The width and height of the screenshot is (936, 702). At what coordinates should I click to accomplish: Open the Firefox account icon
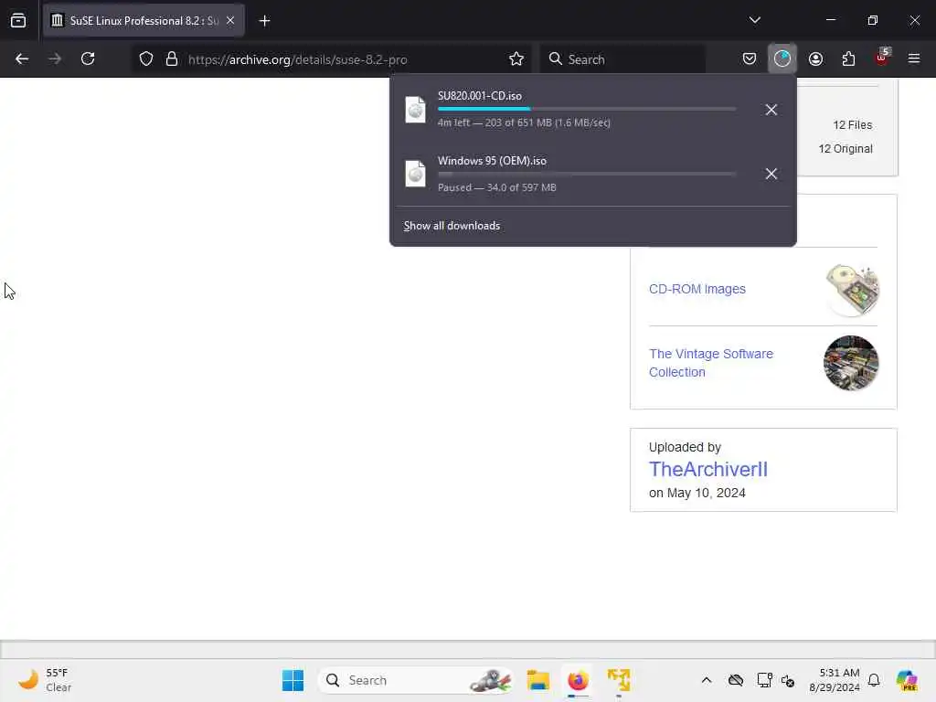pos(815,58)
